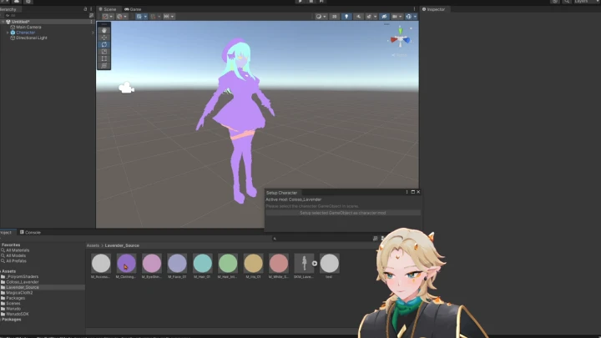Open Untitled scene options menu

click(91, 22)
